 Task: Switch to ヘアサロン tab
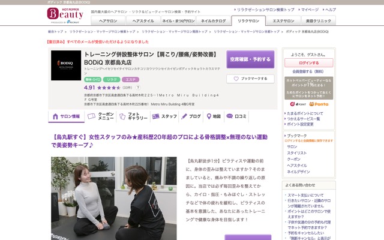(x=108, y=21)
